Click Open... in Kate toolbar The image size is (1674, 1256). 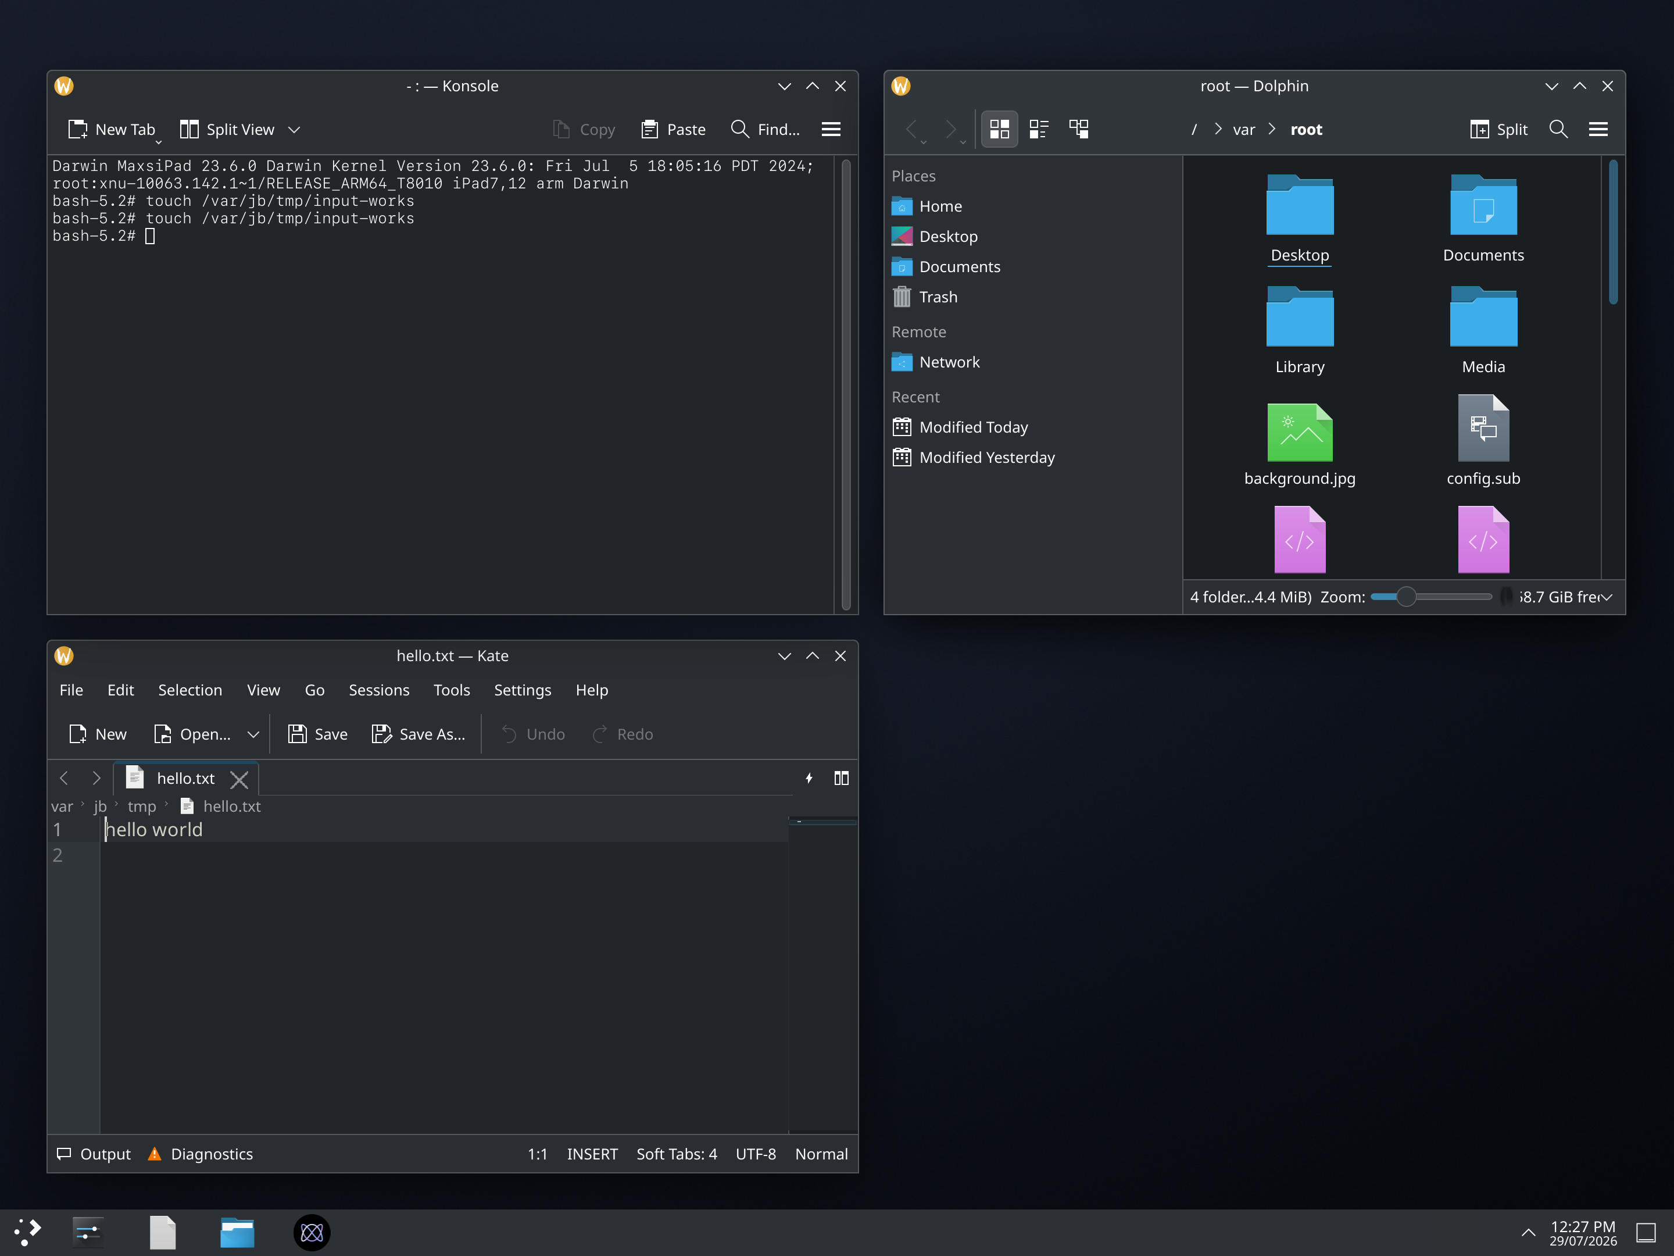tap(193, 734)
